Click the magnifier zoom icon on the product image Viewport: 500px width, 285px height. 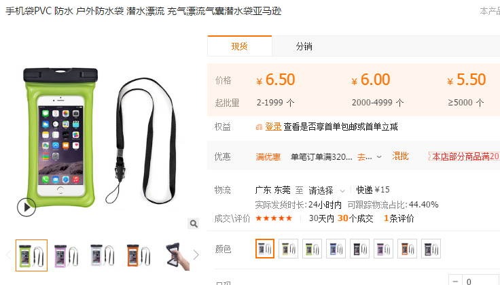click(193, 224)
